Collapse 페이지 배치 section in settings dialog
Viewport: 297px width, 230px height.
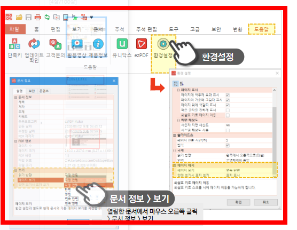pos(175,165)
